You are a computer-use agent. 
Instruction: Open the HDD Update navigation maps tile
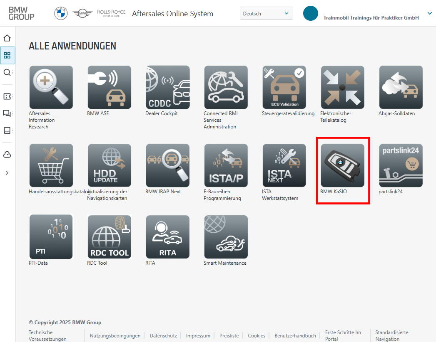109,166
